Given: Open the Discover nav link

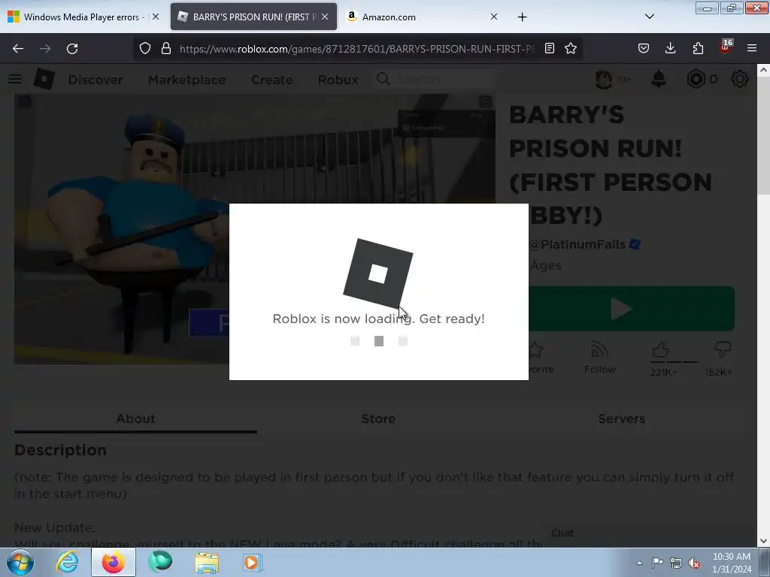Looking at the screenshot, I should [x=95, y=80].
